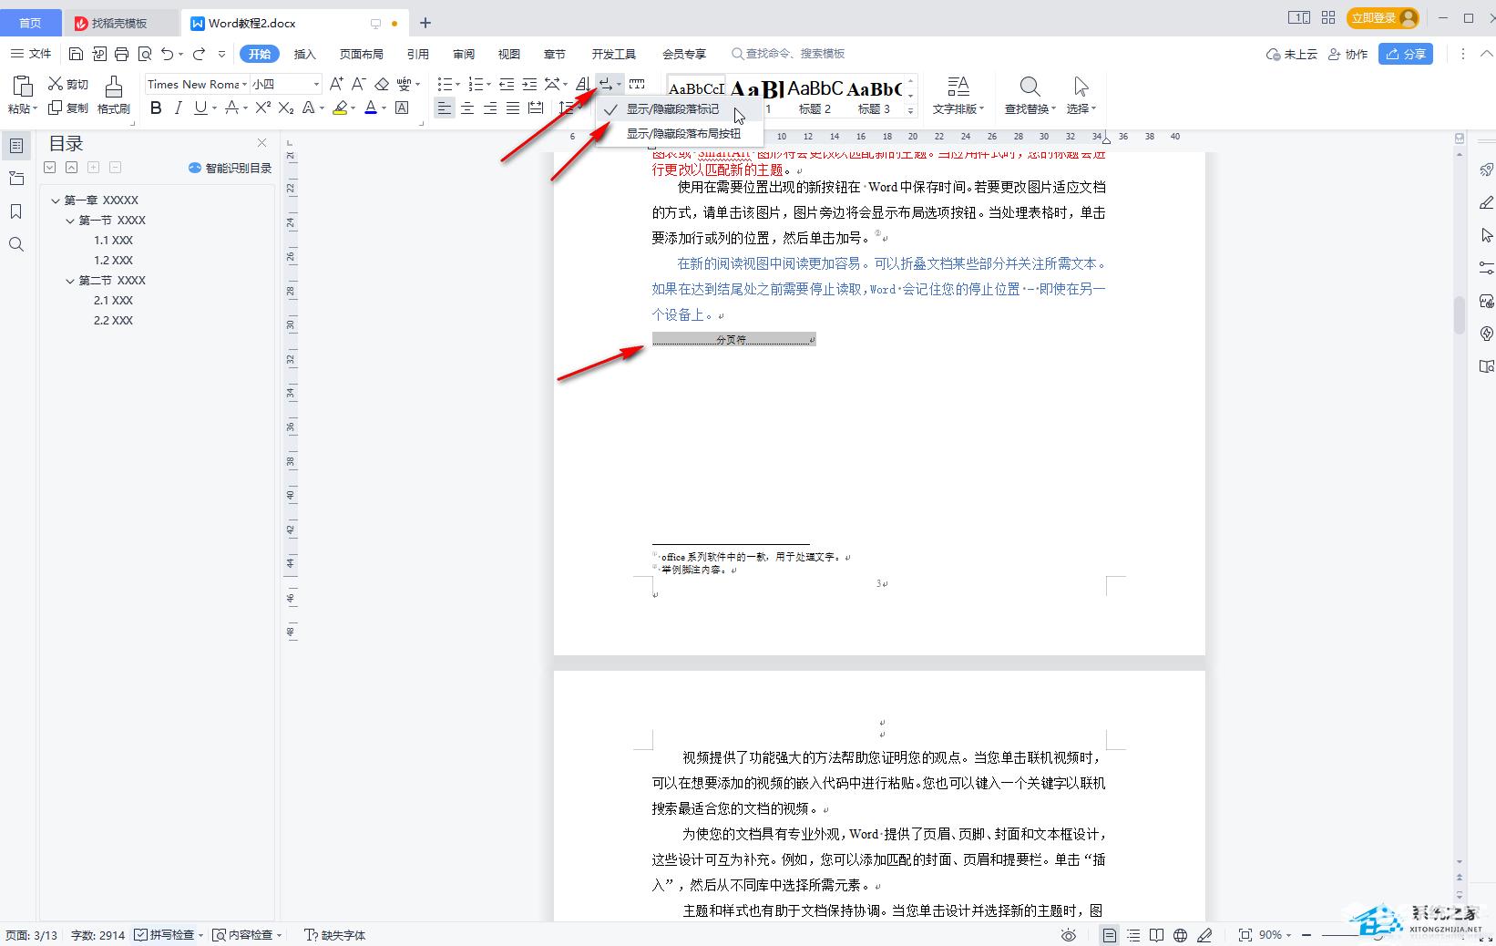1496x946 pixels.
Task: Pick font color red A swatch
Action: (371, 108)
